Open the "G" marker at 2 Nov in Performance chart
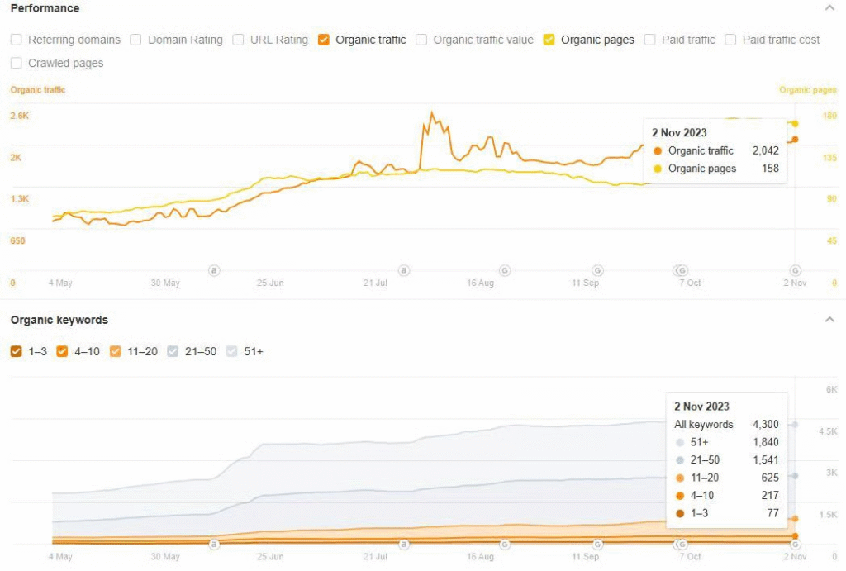Viewport: 846px width, 571px height. (795, 270)
